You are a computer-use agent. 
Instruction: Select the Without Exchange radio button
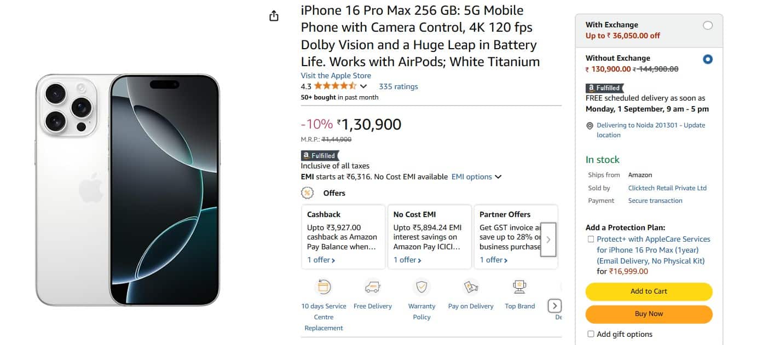pyautogui.click(x=708, y=59)
